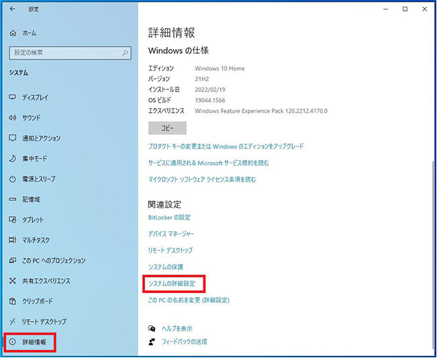Viewport: 437px width, 358px height.
Task: Open フィードバックの送信 link text
Action: click(x=184, y=342)
